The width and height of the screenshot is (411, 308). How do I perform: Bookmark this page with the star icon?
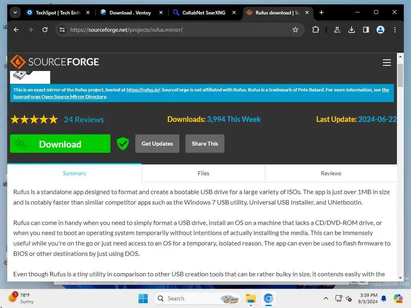(295, 30)
